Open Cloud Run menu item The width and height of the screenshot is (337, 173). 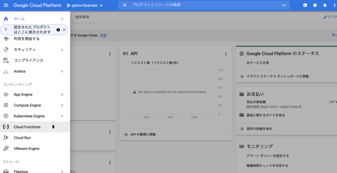click(x=35, y=138)
